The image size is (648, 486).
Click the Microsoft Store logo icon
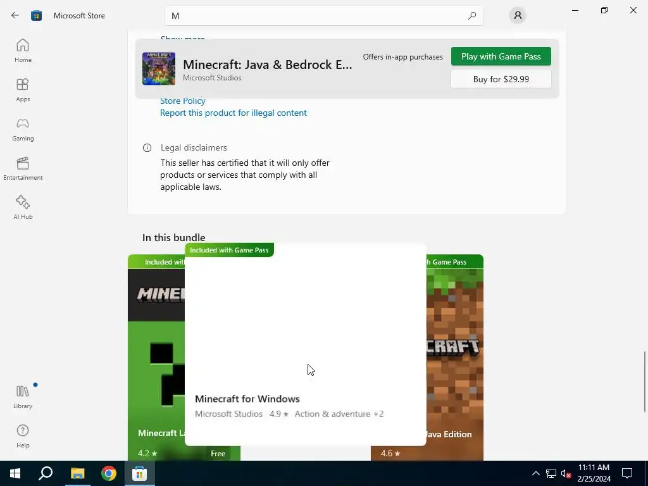pos(36,16)
